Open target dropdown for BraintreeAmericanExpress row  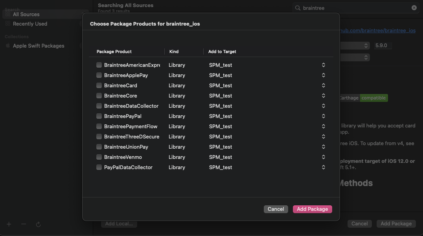[324, 65]
